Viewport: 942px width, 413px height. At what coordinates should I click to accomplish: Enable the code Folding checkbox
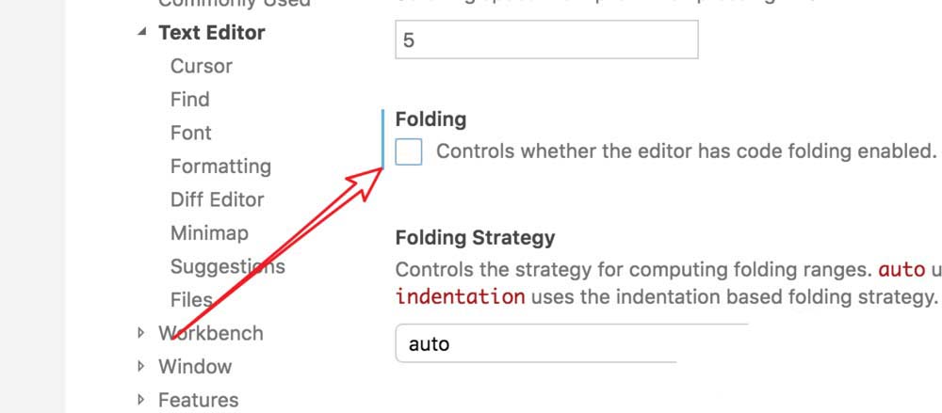click(x=408, y=151)
